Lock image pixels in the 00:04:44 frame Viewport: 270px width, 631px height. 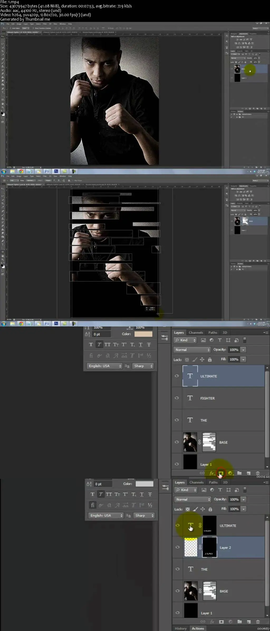point(194,360)
